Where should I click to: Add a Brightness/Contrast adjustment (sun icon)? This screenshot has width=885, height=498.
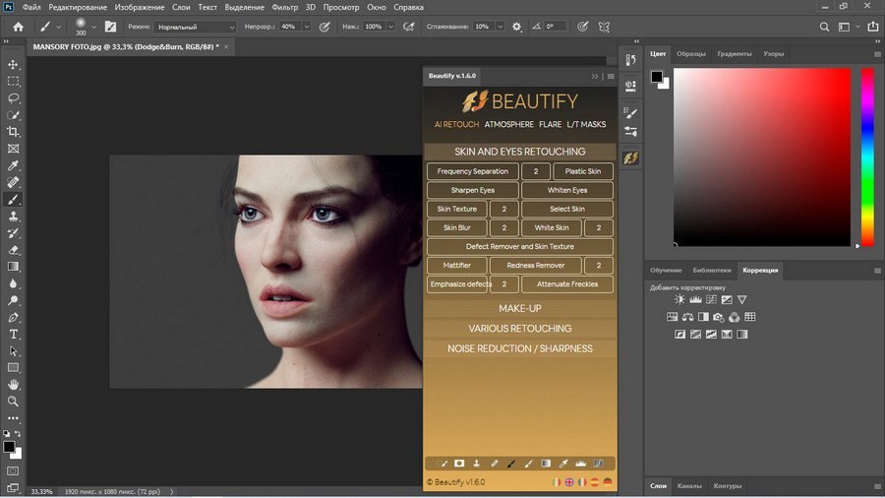pos(679,299)
